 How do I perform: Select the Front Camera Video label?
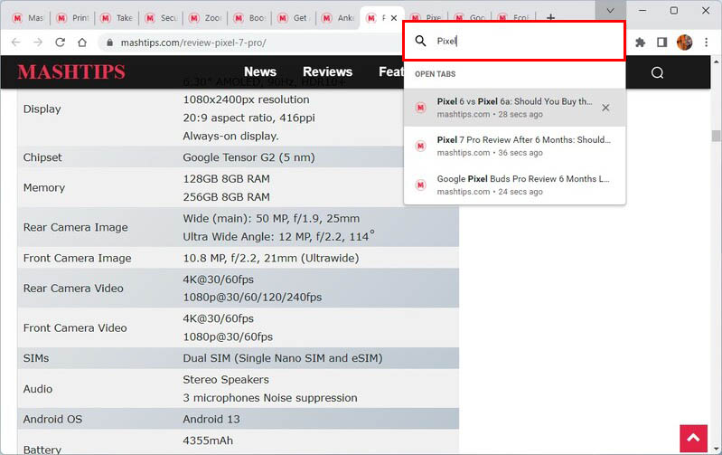tap(75, 327)
